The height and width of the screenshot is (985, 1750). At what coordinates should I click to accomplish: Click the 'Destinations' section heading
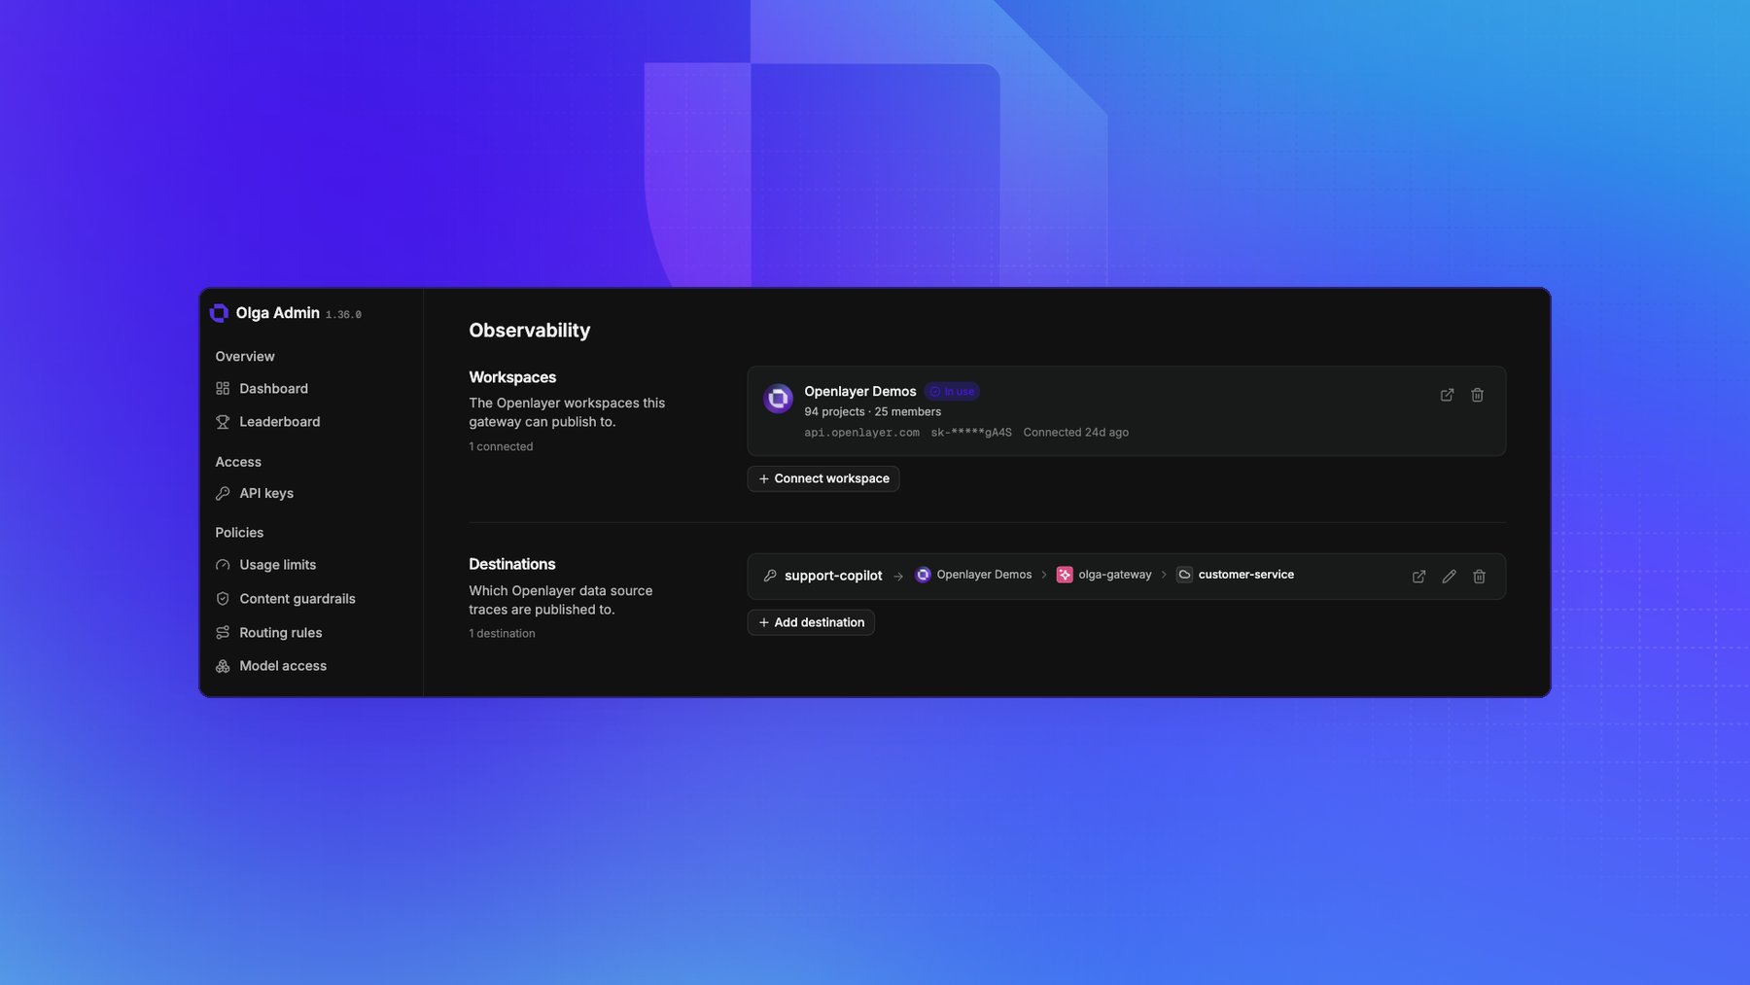tap(512, 564)
